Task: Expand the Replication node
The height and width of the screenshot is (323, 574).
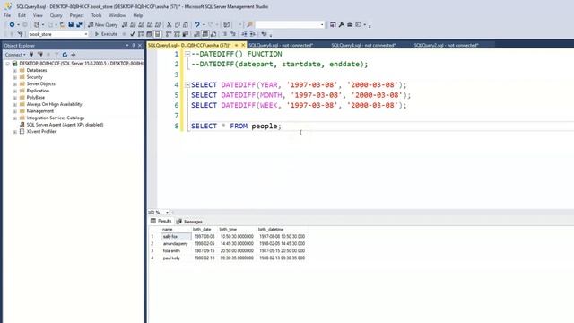Action: (14, 91)
